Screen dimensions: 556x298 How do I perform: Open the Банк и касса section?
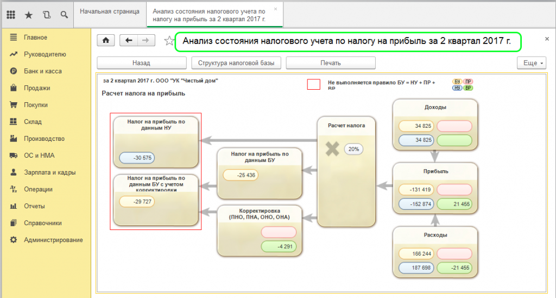pos(42,71)
